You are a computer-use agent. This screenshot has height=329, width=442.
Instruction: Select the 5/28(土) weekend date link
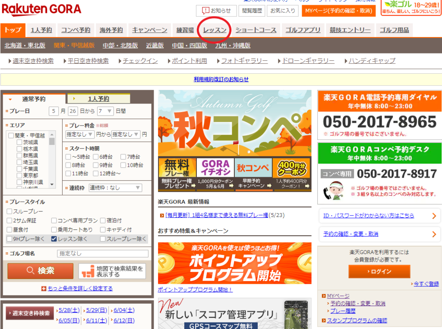point(69,310)
